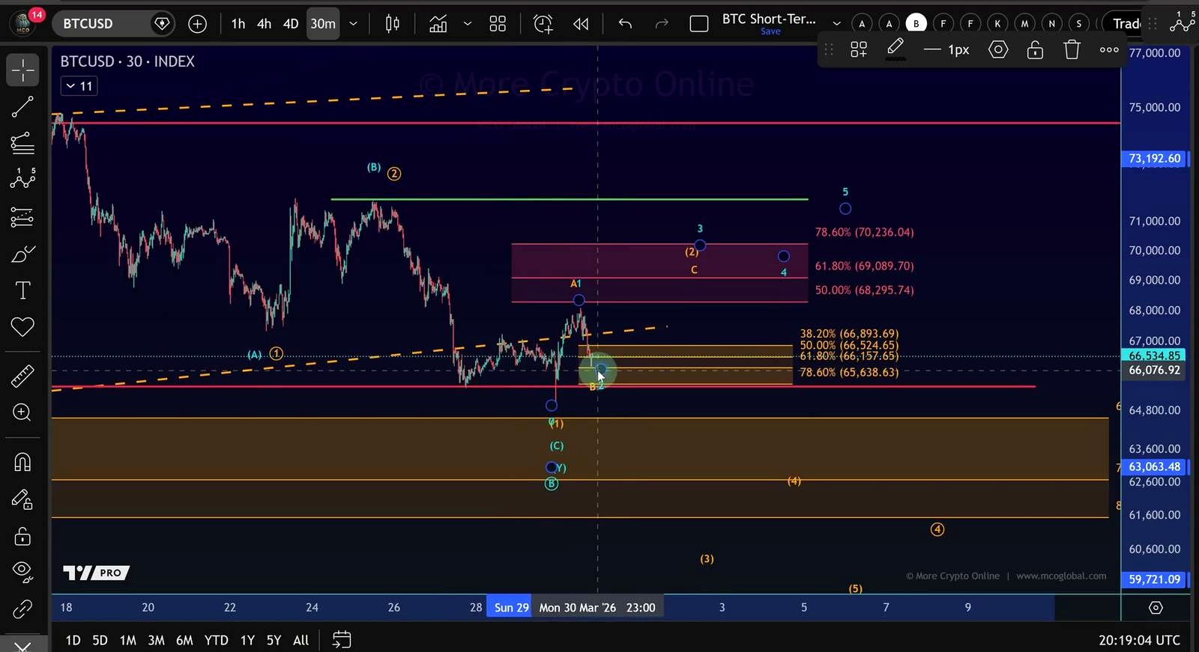Screen dimensions: 1199x652
Task: Set the chart range to 1D
Action: coord(73,640)
